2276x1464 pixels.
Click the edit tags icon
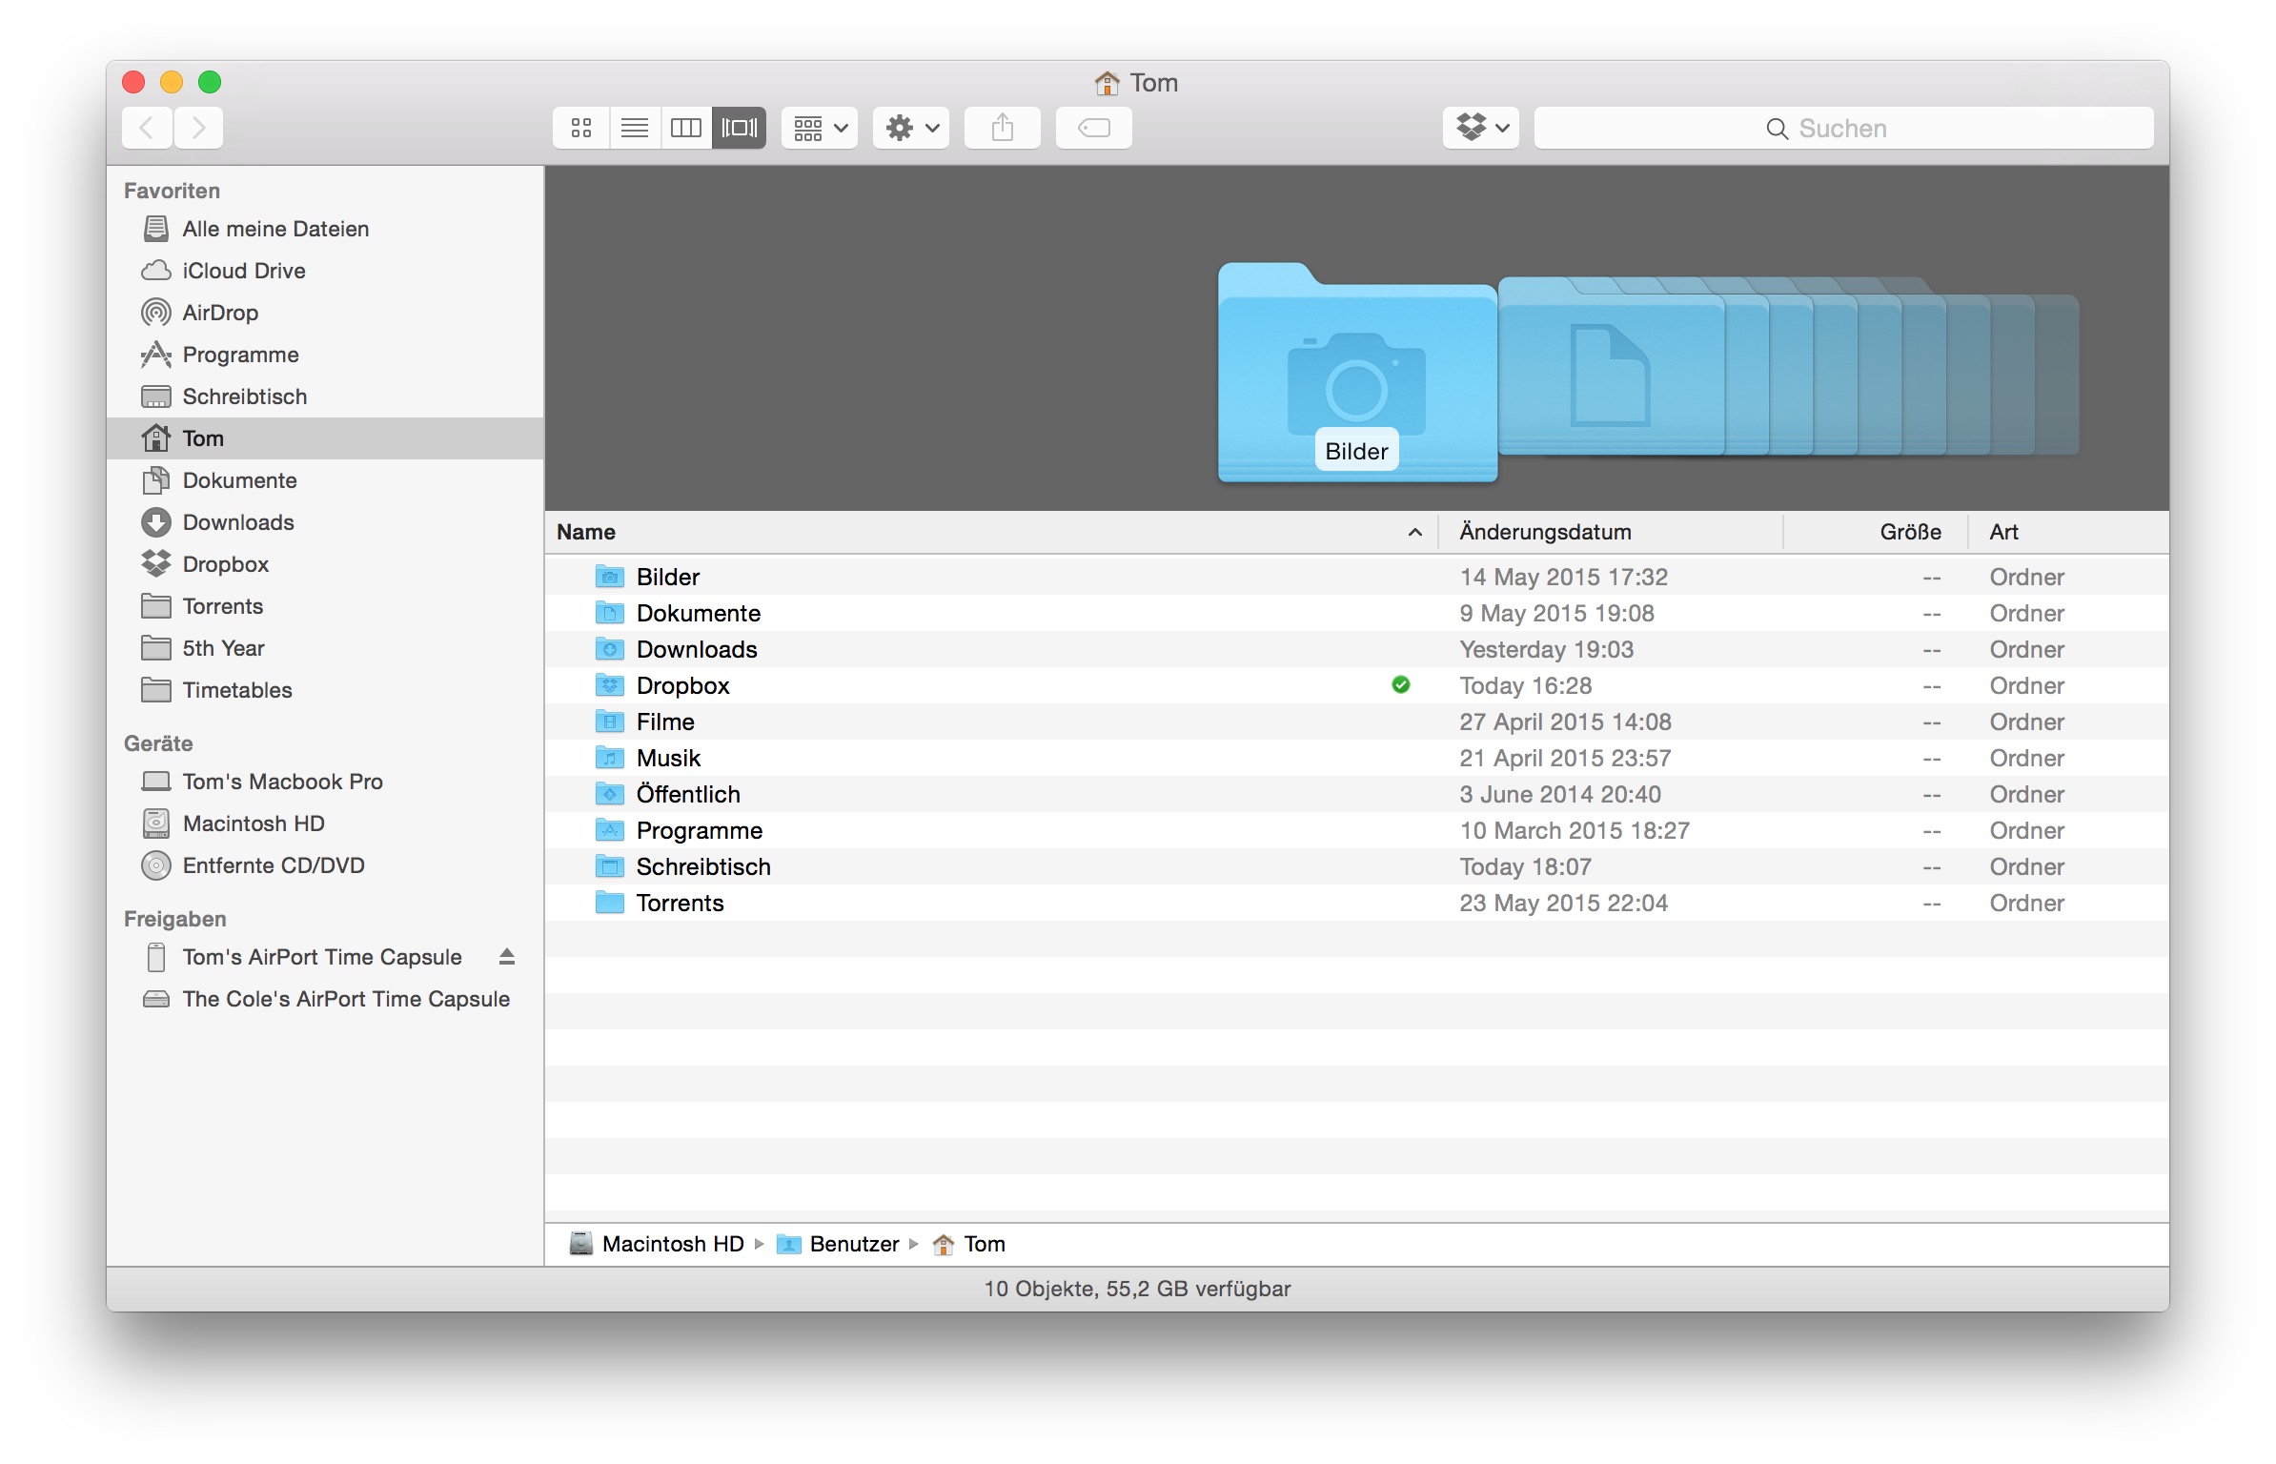coord(1093,128)
